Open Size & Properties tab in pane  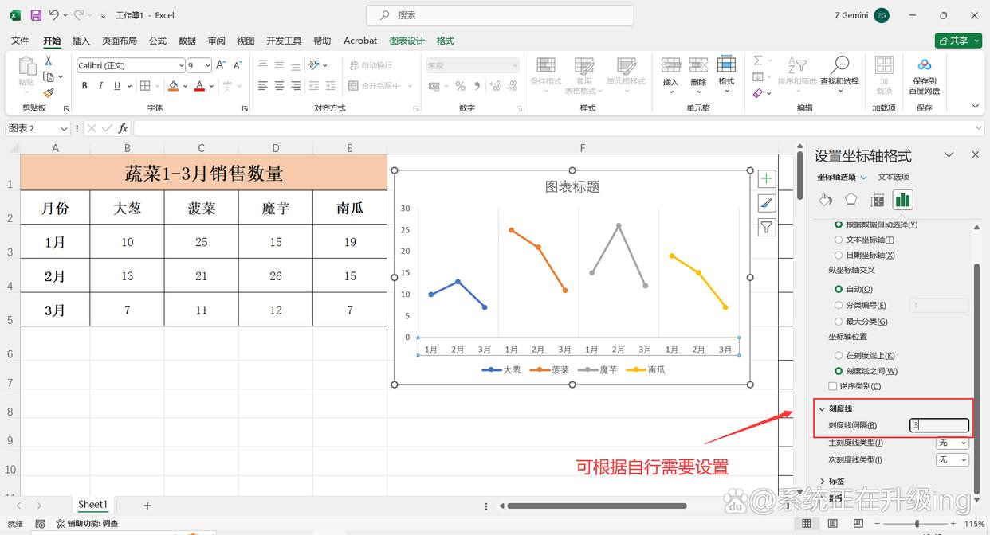(x=877, y=200)
